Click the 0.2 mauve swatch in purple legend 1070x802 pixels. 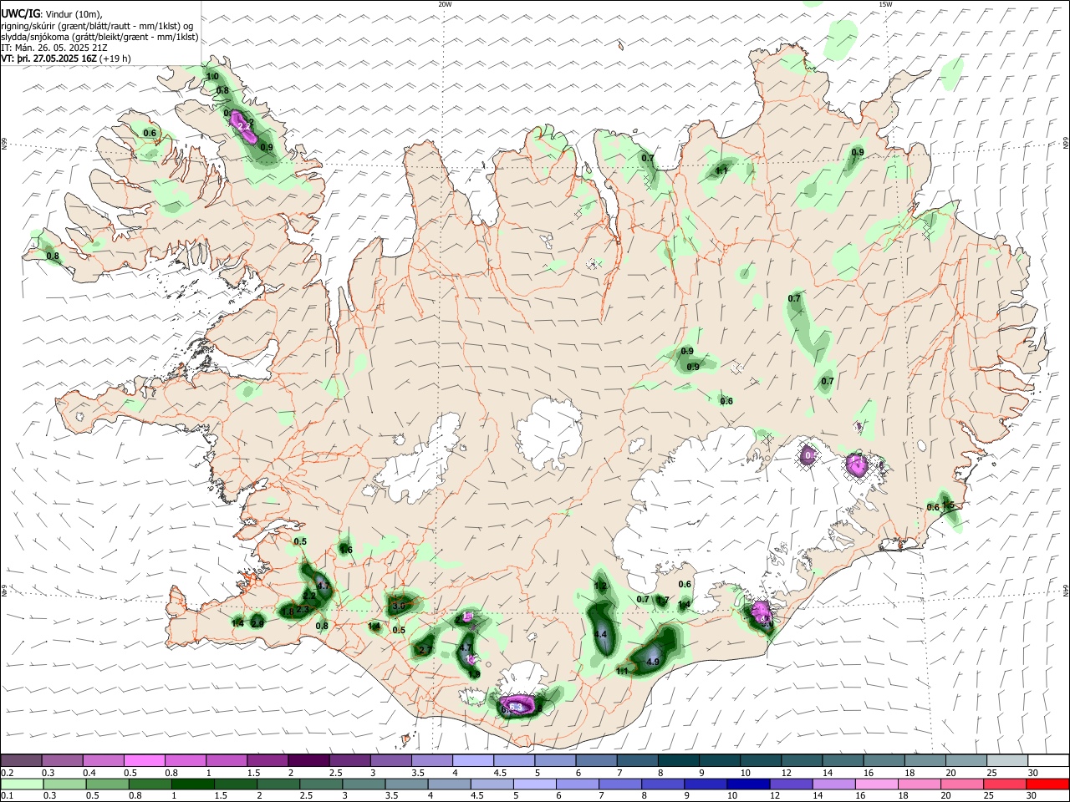click(x=21, y=761)
